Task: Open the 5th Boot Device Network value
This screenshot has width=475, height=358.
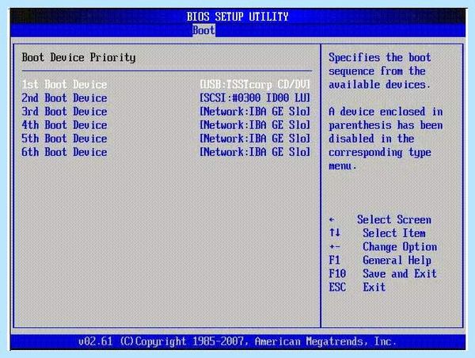Action: coord(255,139)
